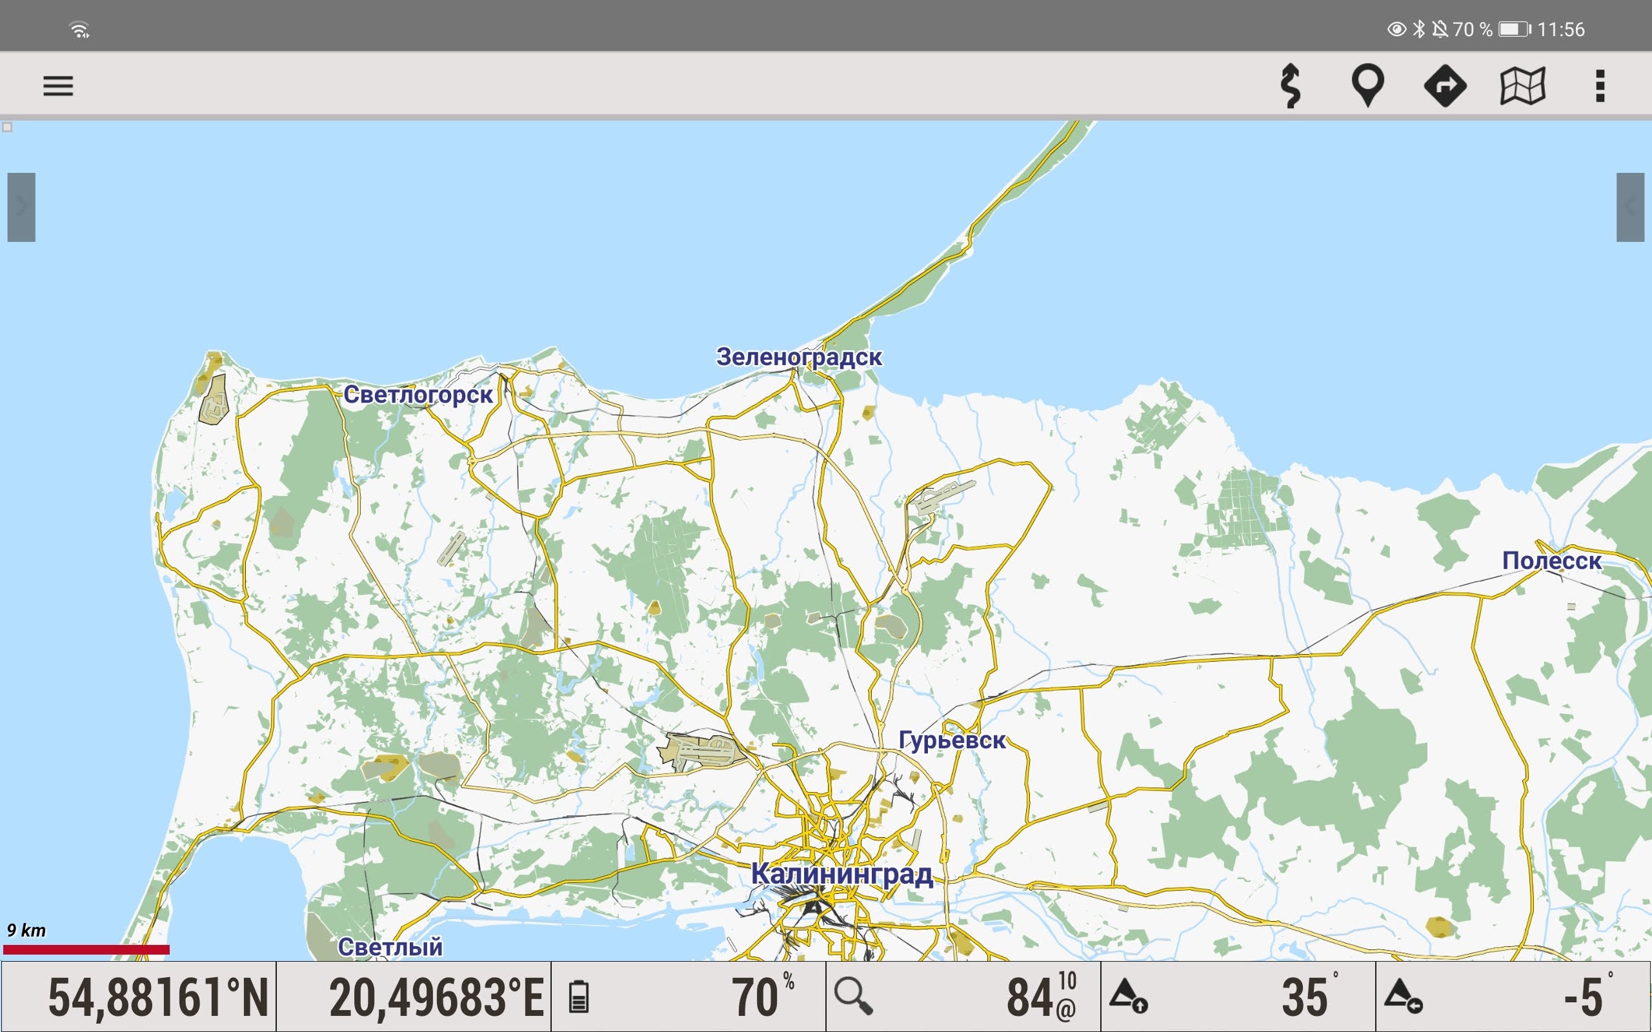Toggle the small square at map corner
1652x1032 pixels.
point(8,127)
